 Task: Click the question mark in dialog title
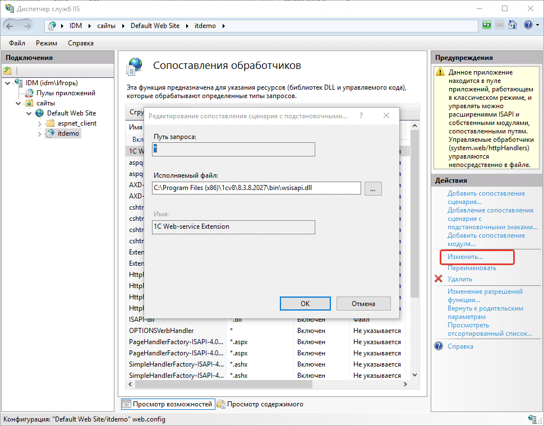point(361,115)
